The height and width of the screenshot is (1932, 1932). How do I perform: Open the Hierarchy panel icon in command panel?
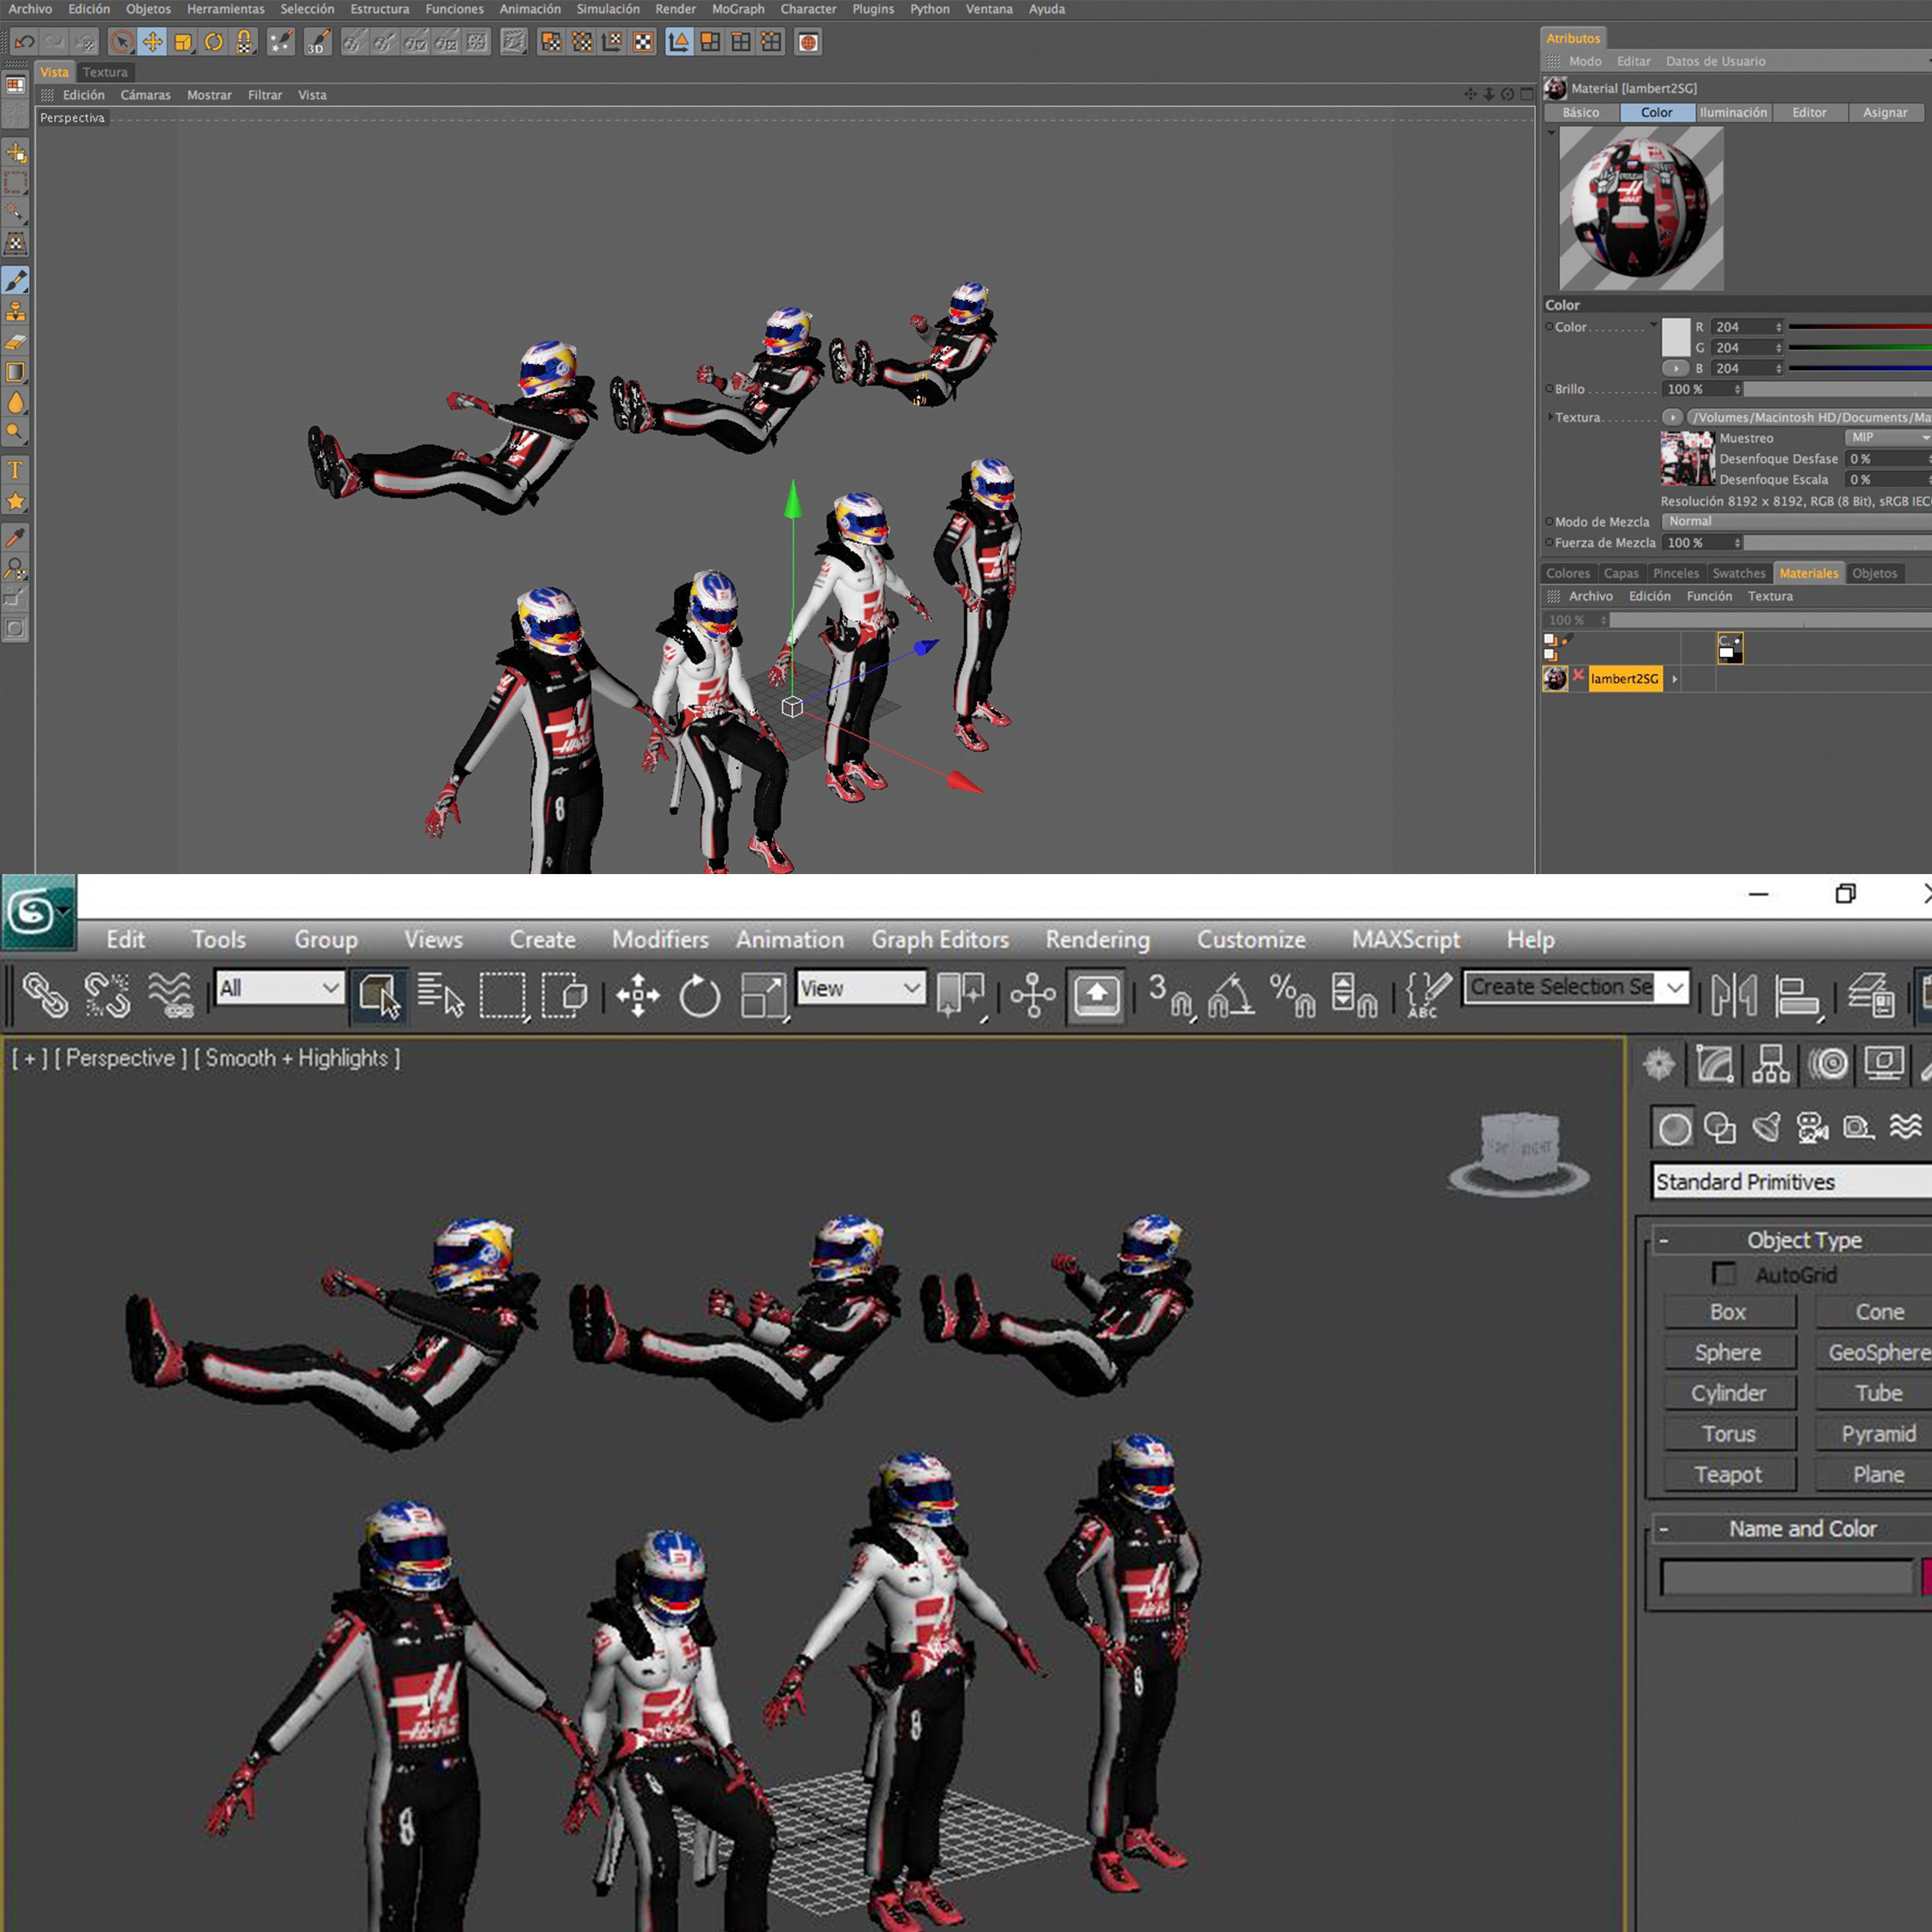1770,1064
